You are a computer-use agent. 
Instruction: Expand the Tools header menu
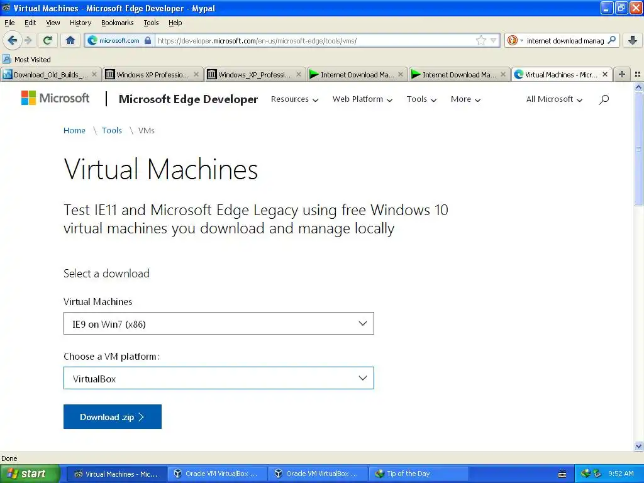click(421, 99)
